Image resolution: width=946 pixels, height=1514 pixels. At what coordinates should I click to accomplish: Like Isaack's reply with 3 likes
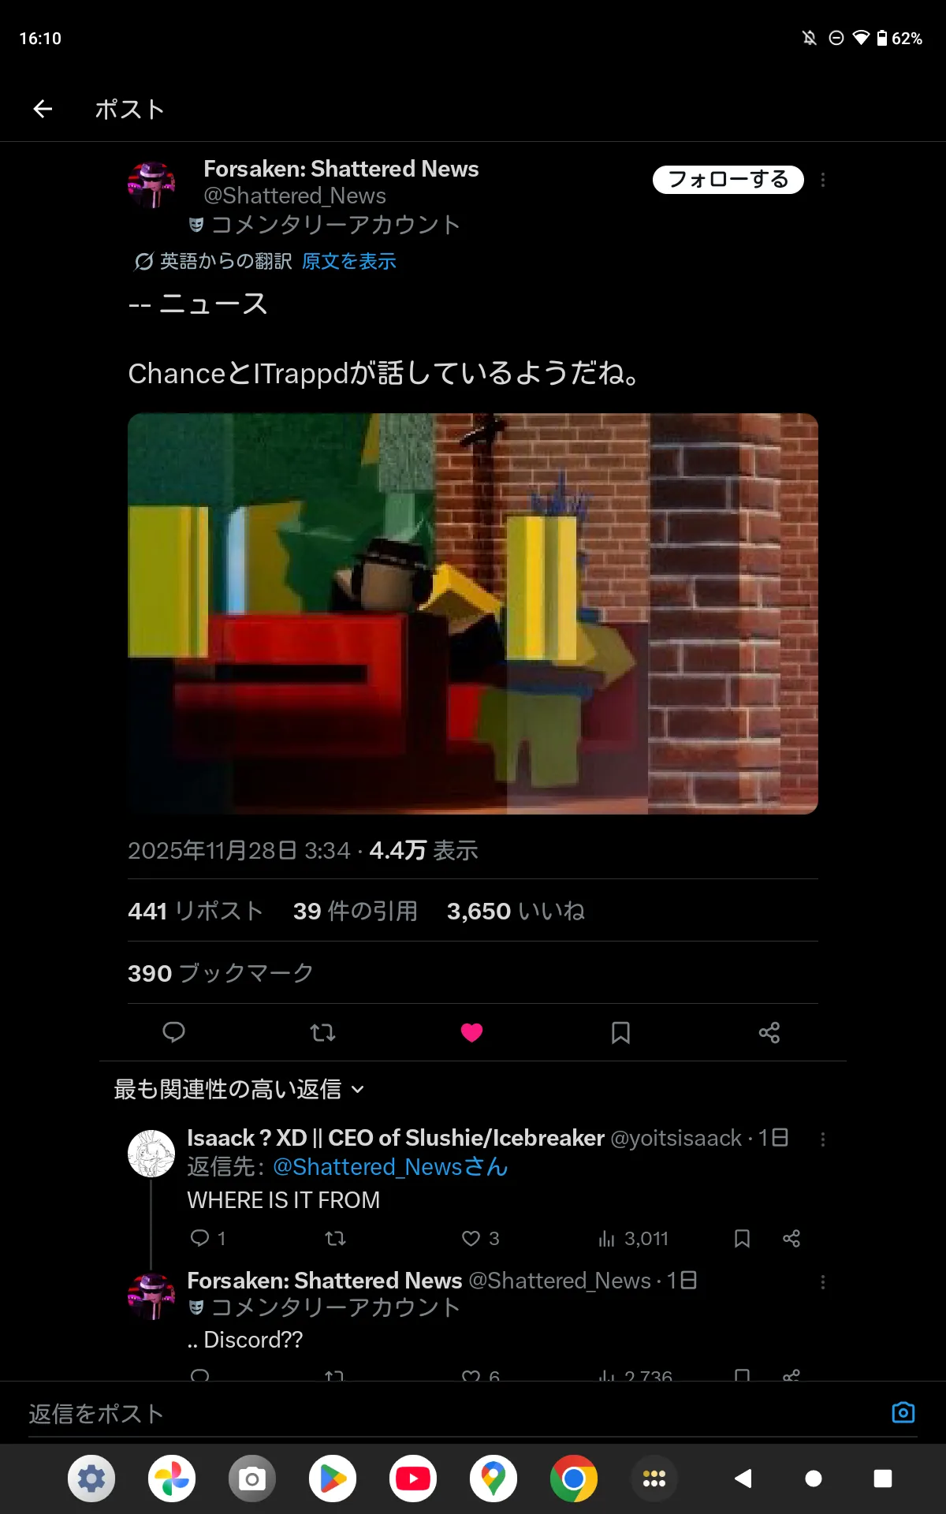[x=480, y=1238]
